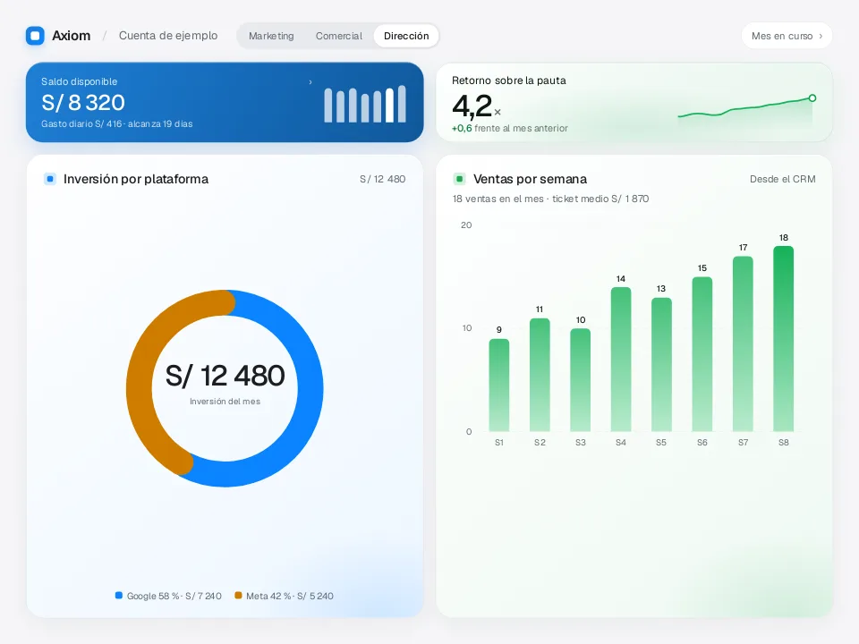
Task: Click the "Saldo disponible" label
Action: click(x=80, y=81)
